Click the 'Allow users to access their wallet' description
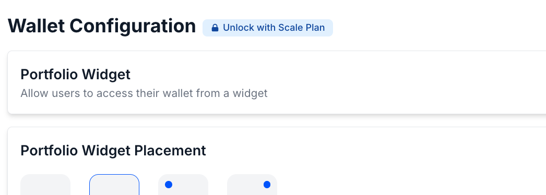The width and height of the screenshot is (546, 195). [x=144, y=93]
